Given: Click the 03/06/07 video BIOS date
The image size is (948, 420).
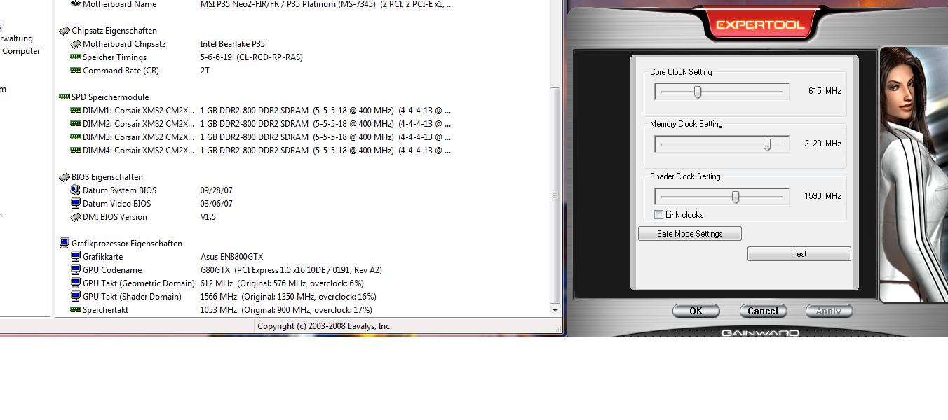Looking at the screenshot, I should coord(216,204).
